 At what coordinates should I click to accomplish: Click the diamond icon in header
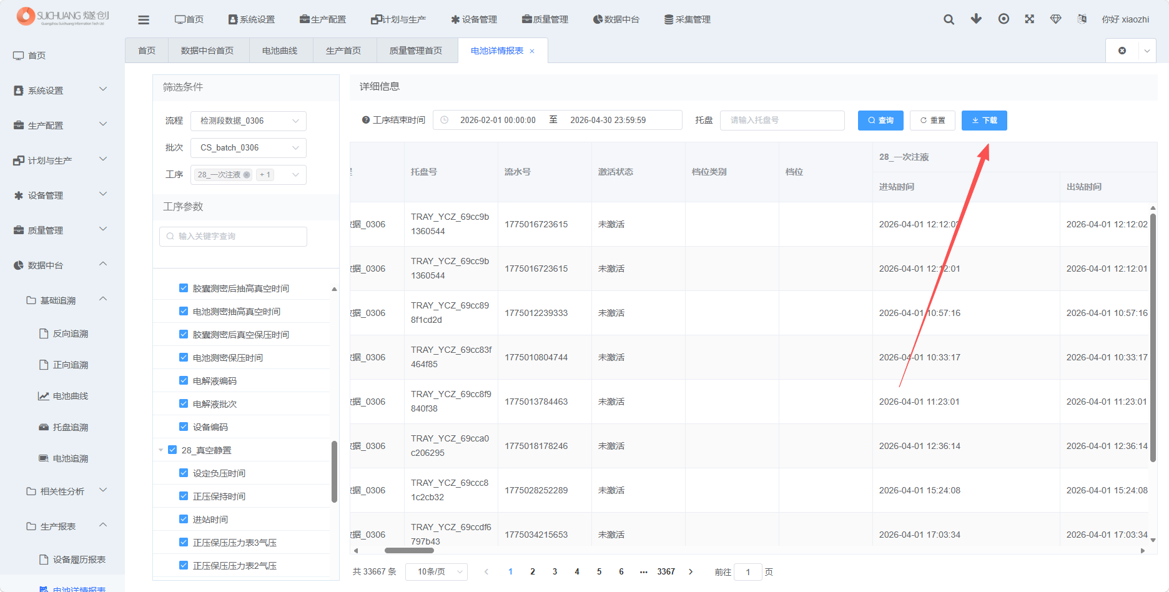[x=1056, y=19]
